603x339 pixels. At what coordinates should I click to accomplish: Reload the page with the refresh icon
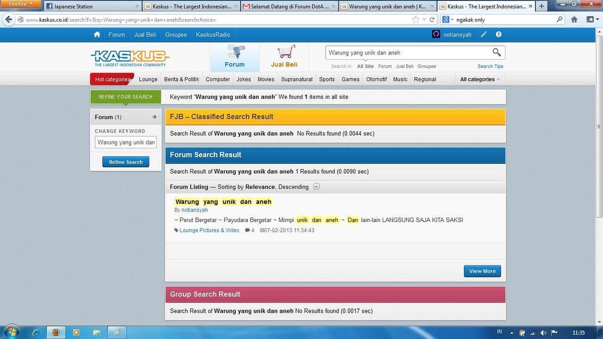(432, 20)
